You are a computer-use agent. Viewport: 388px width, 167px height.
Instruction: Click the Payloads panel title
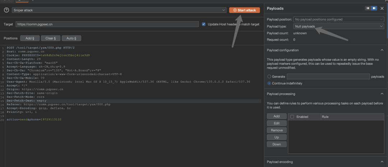click(x=275, y=8)
